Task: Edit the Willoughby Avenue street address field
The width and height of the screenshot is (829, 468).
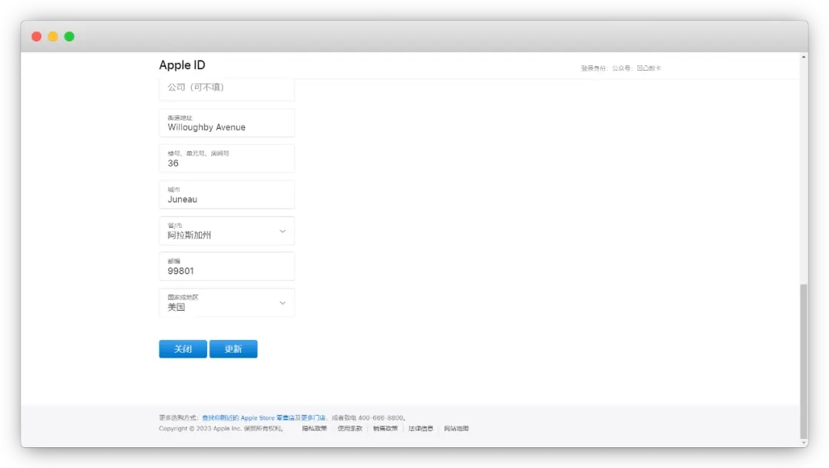Action: point(226,123)
